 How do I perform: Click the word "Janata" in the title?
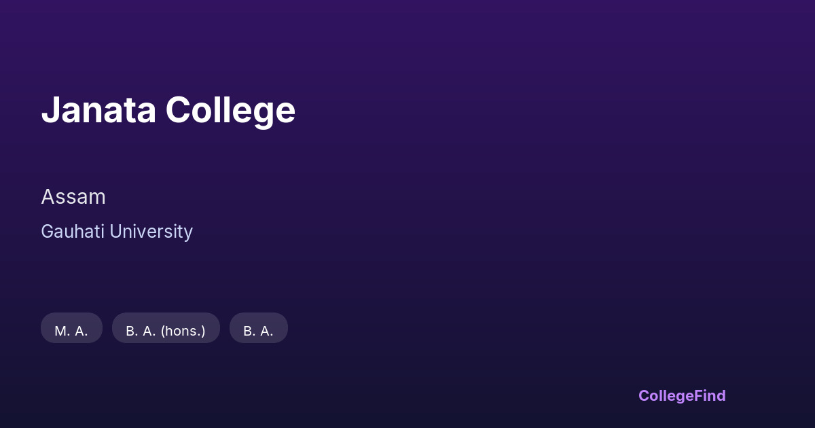click(x=98, y=109)
